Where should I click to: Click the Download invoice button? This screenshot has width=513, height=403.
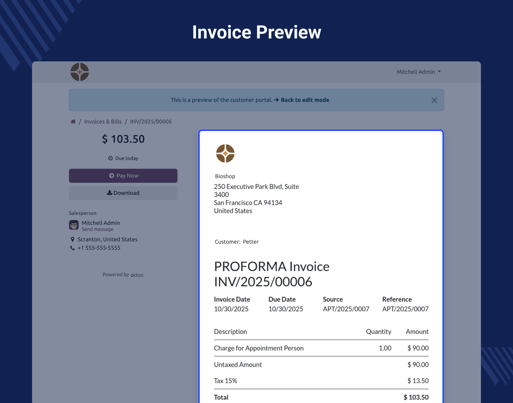click(x=123, y=193)
